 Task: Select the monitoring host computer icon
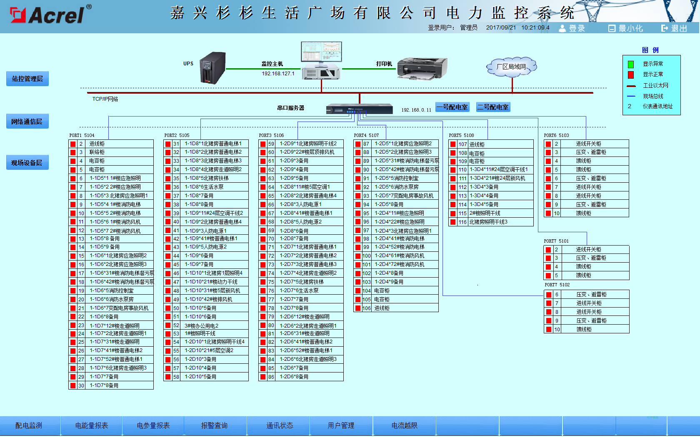[321, 61]
